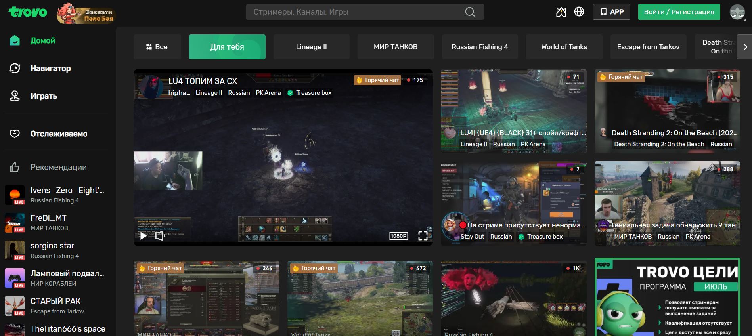Open the Захвати Поле Боя promo banner
Screen dimensions: 752x336
pyautogui.click(x=86, y=13)
